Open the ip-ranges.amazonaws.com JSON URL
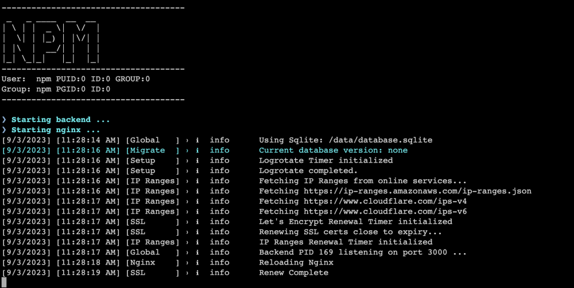Image resolution: width=574 pixels, height=288 pixels. coord(417,191)
